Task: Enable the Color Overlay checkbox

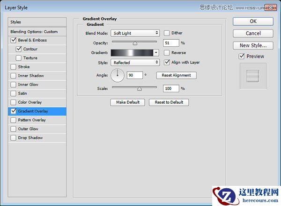Action: tap(13, 102)
